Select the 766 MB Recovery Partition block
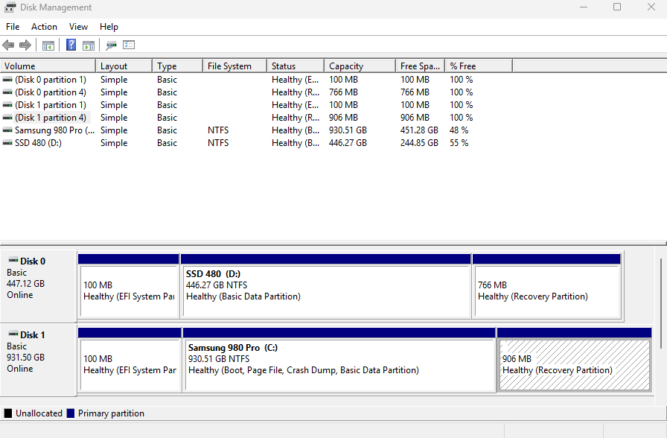 [x=546, y=286]
